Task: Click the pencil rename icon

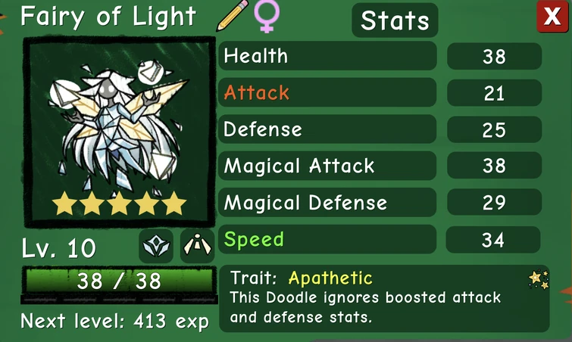Action: click(232, 15)
